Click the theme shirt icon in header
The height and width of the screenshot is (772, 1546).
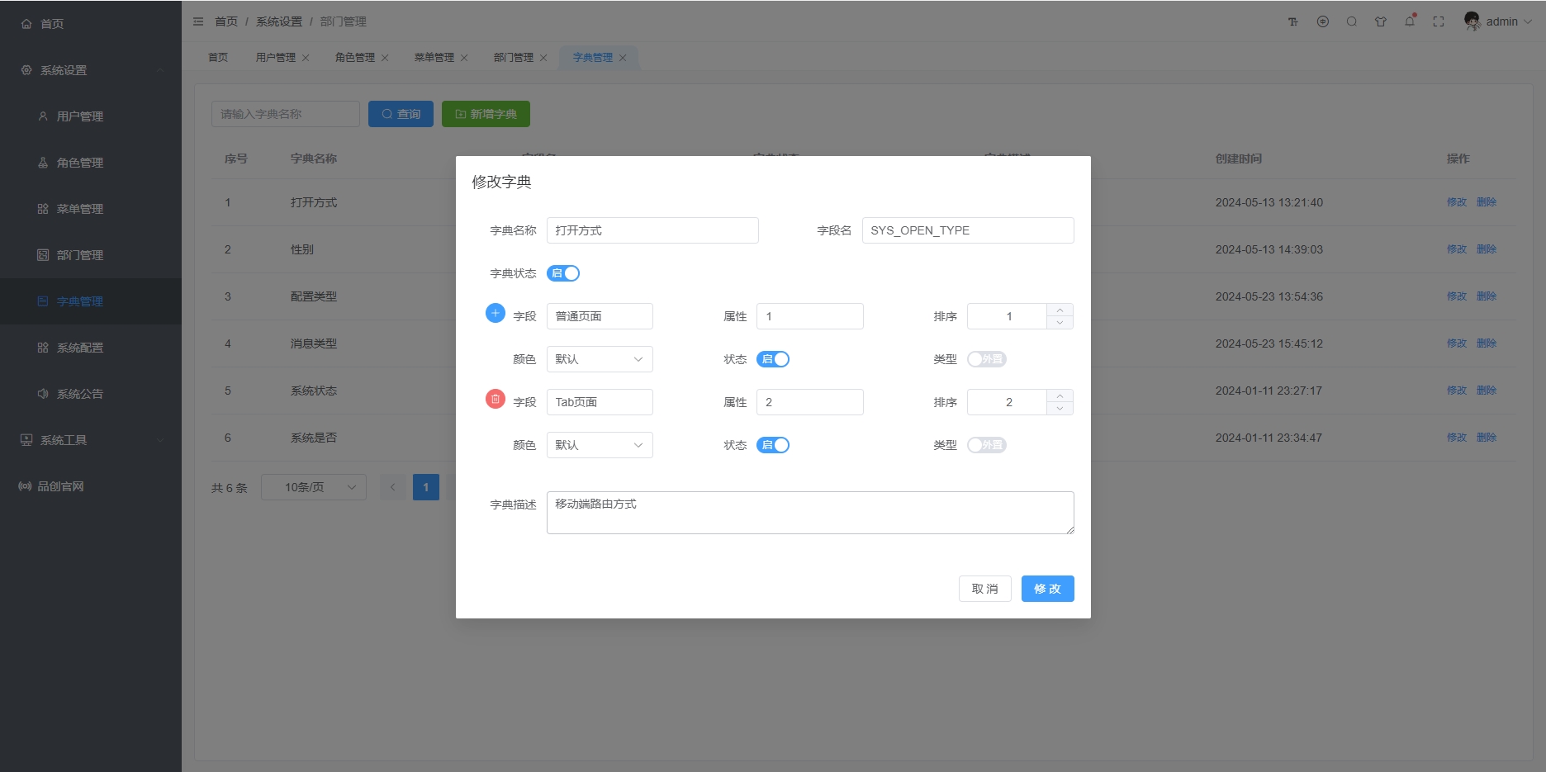pyautogui.click(x=1381, y=21)
